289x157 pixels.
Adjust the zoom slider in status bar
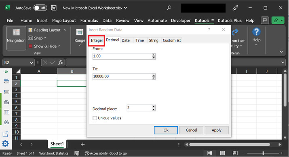point(263,153)
